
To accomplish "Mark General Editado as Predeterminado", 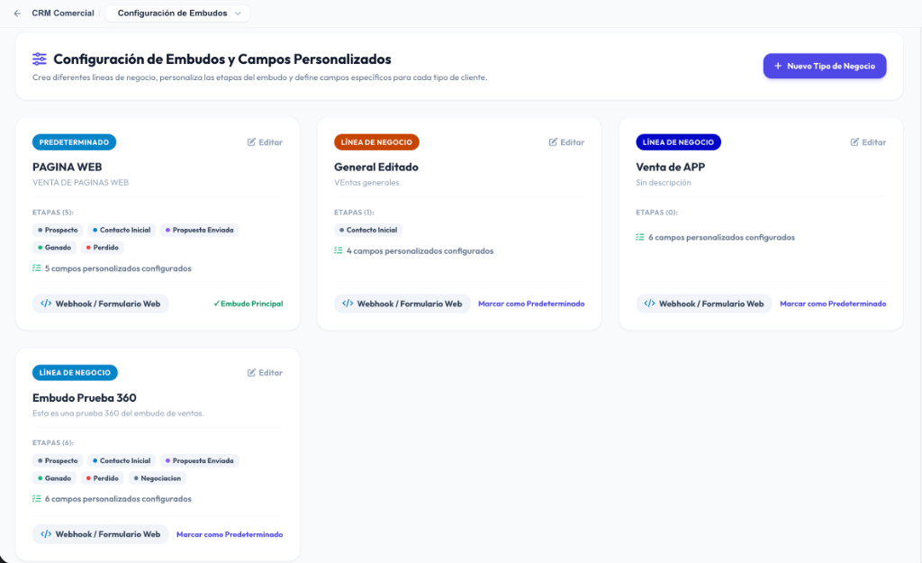I will [x=531, y=304].
